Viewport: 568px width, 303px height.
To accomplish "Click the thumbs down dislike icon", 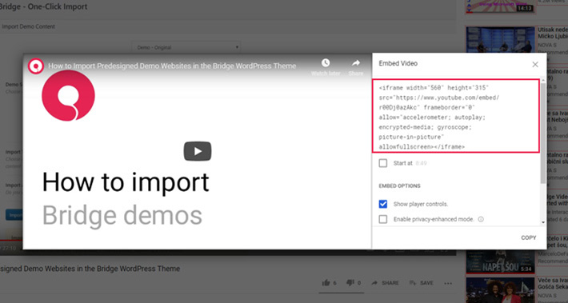I will (350, 283).
